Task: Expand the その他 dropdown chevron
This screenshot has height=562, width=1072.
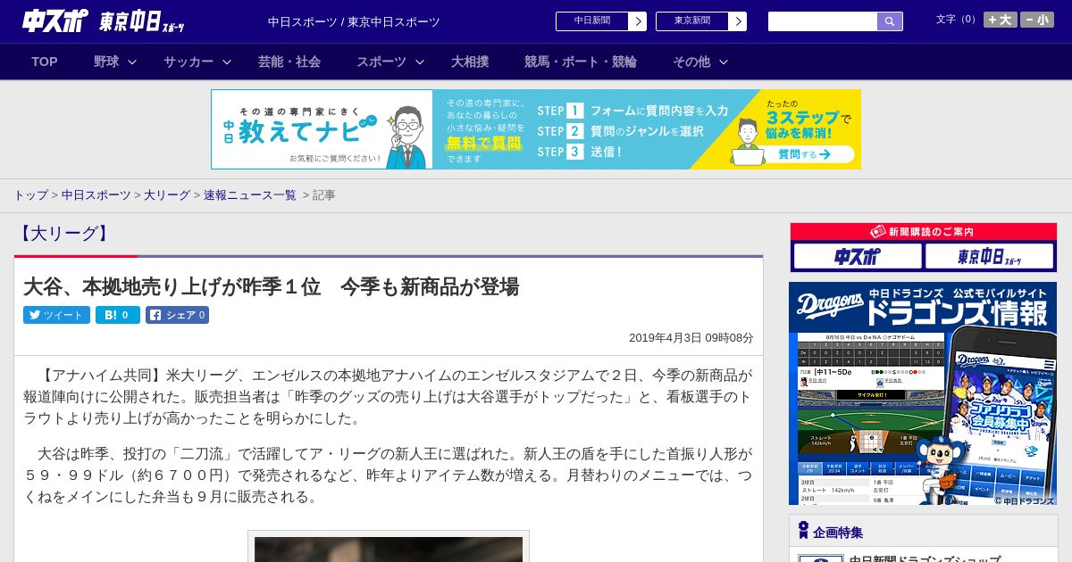Action: point(724,62)
